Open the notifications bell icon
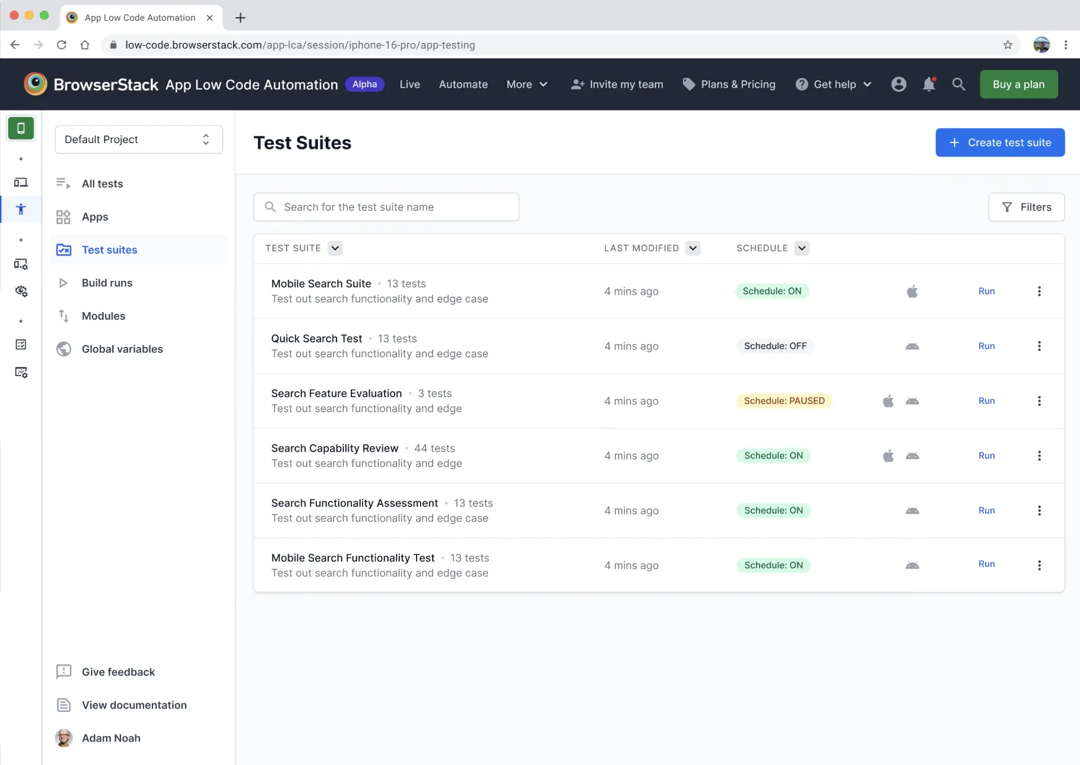The image size is (1080, 765). click(928, 84)
